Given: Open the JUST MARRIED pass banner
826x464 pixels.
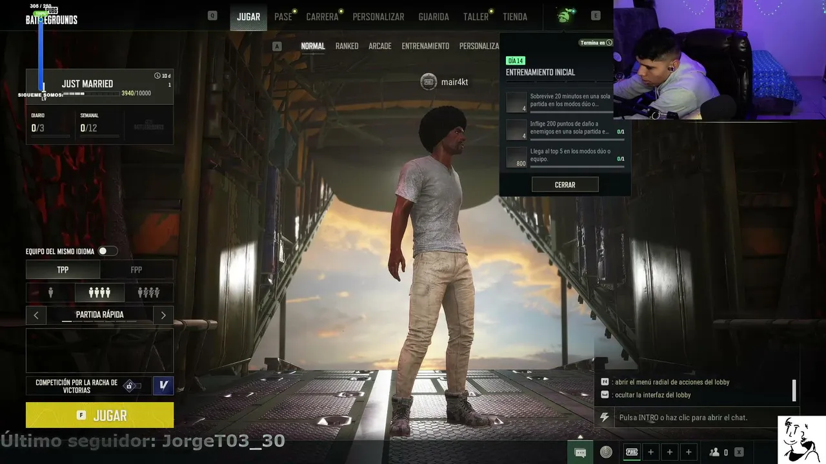Looking at the screenshot, I should (99, 87).
